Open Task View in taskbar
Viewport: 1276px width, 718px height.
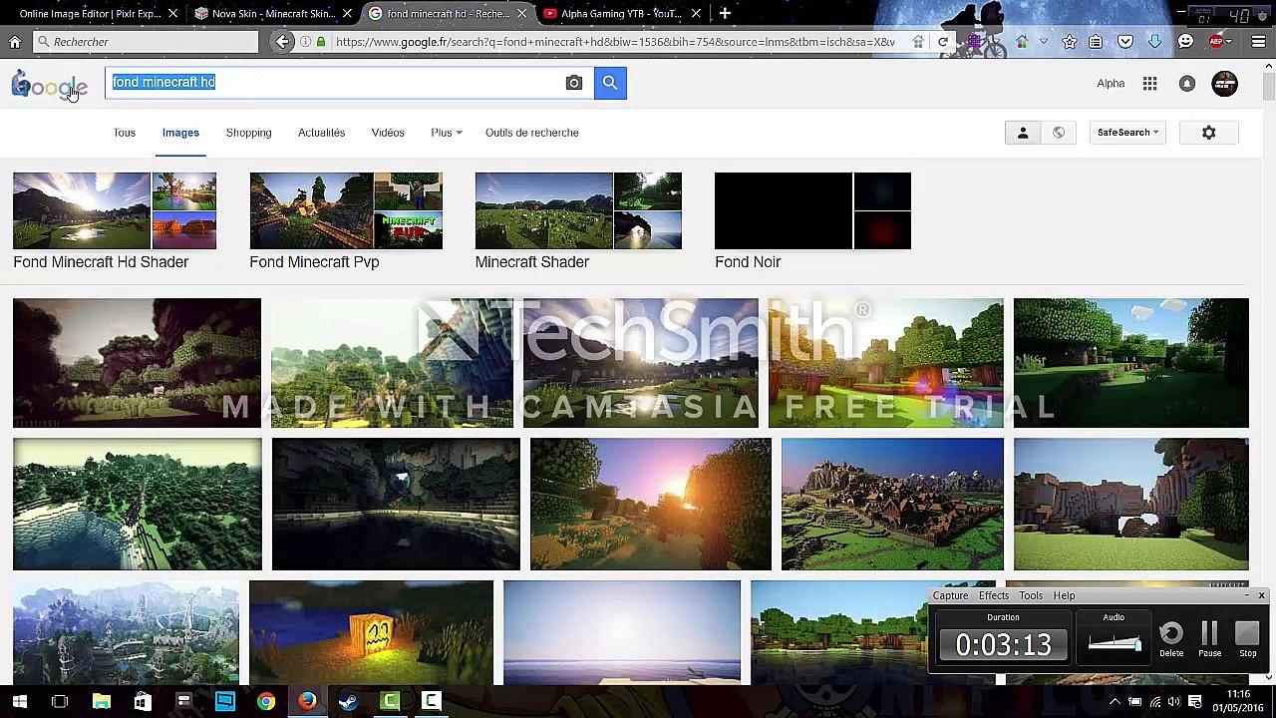click(x=60, y=701)
